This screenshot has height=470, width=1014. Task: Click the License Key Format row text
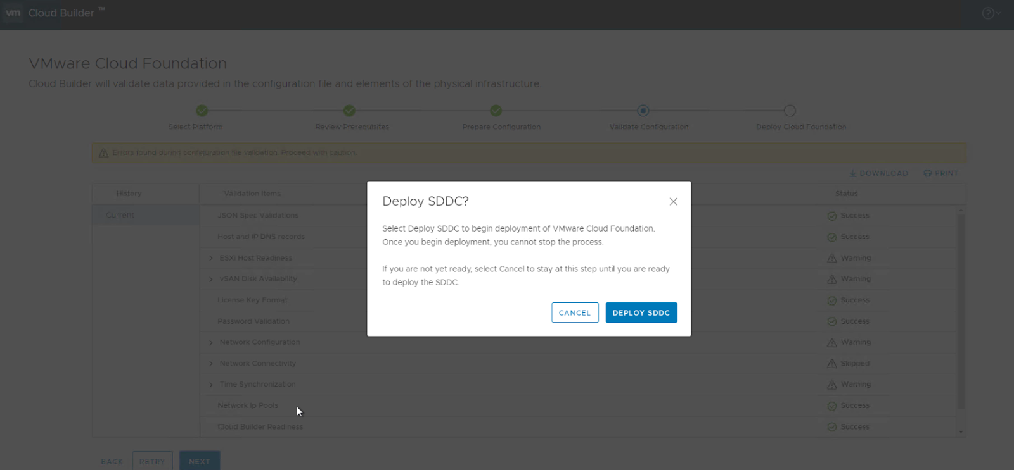click(252, 300)
